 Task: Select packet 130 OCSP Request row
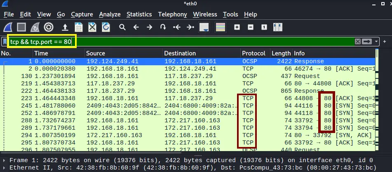pyautogui.click(x=188, y=76)
